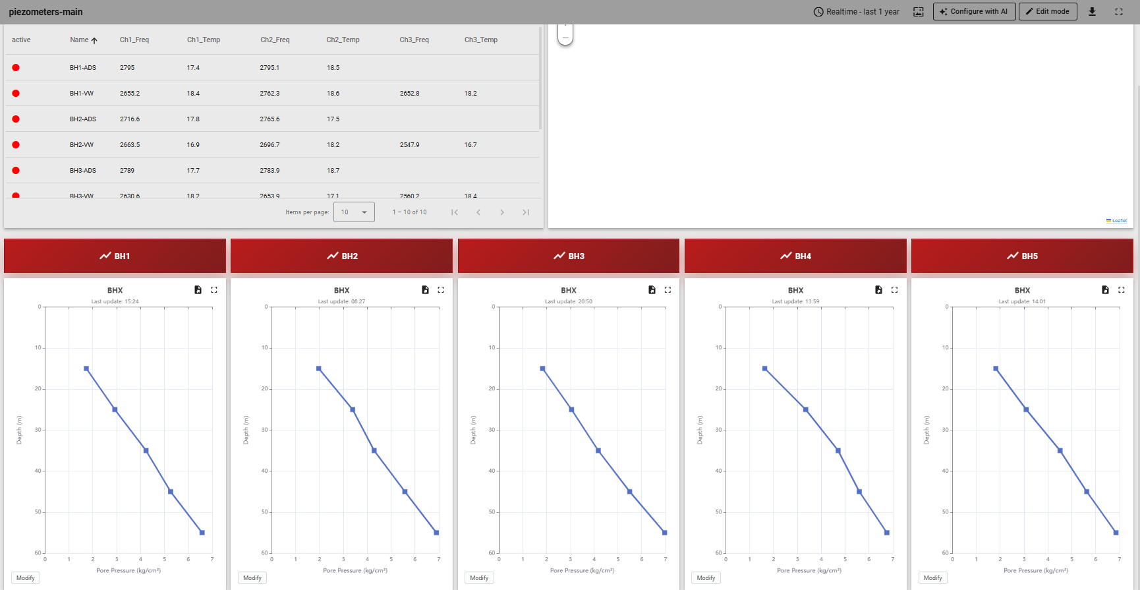Image resolution: width=1140 pixels, height=590 pixels.
Task: Click the piezometers-main dashboard title
Action: coord(45,12)
